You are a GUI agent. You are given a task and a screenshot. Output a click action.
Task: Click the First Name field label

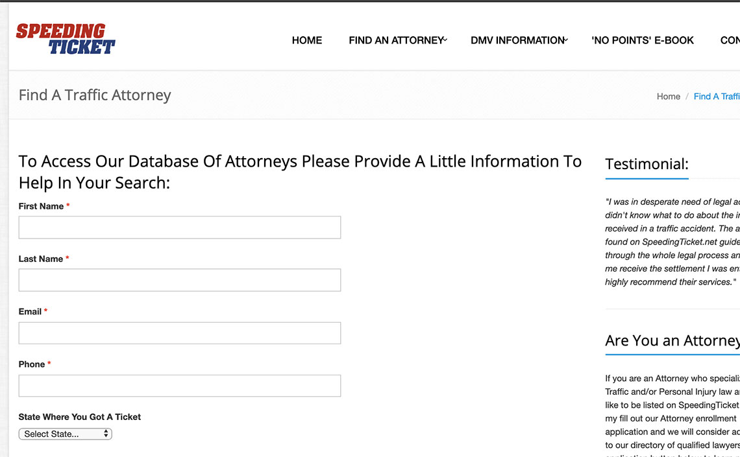[x=41, y=206]
